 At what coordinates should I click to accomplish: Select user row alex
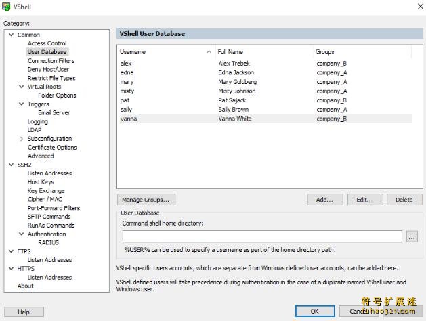point(265,64)
